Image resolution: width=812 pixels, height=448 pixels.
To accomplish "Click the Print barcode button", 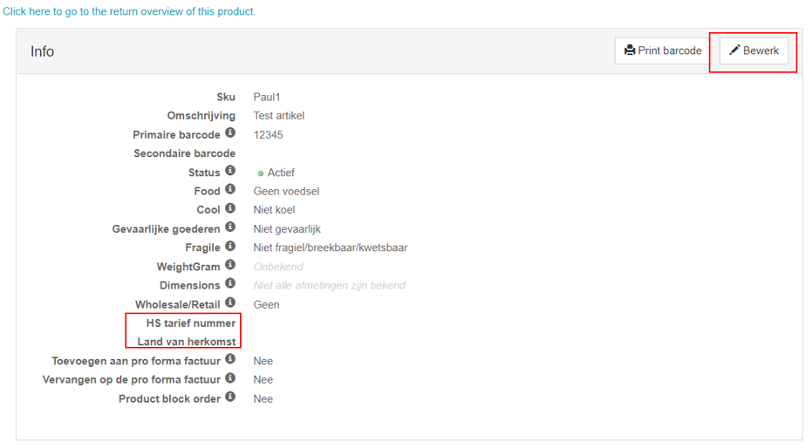I will 663,51.
